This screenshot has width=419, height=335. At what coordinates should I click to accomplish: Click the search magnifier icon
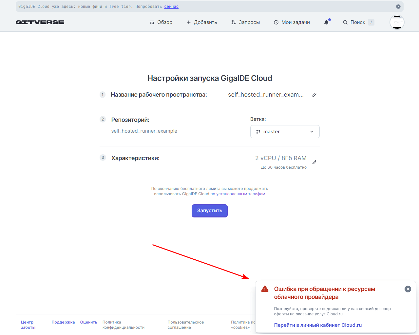345,22
